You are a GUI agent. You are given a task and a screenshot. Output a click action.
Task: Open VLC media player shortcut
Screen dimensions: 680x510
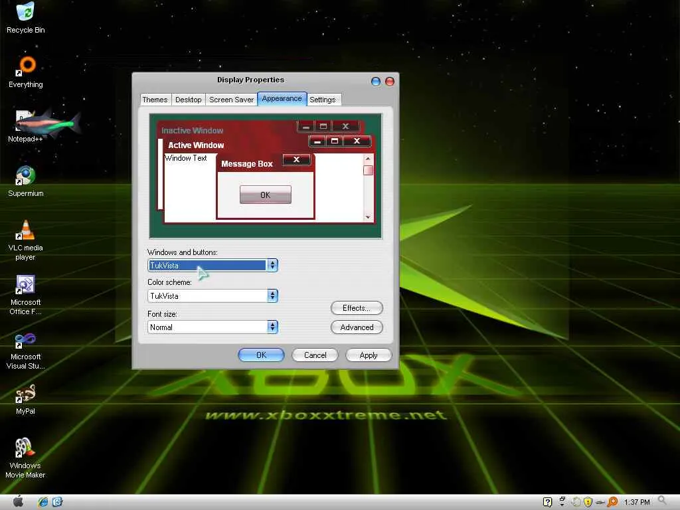click(25, 240)
